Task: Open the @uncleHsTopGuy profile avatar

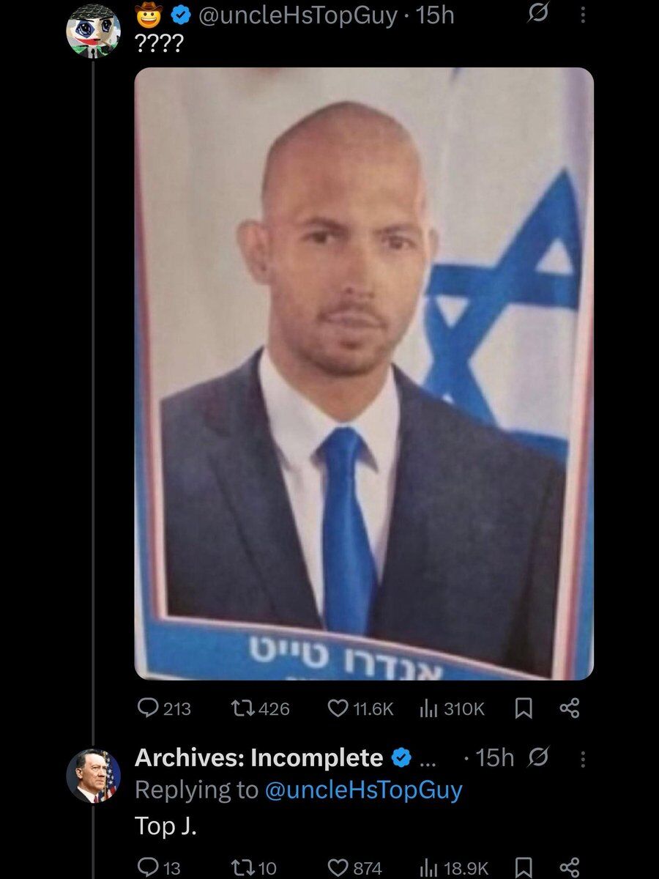Action: [93, 29]
